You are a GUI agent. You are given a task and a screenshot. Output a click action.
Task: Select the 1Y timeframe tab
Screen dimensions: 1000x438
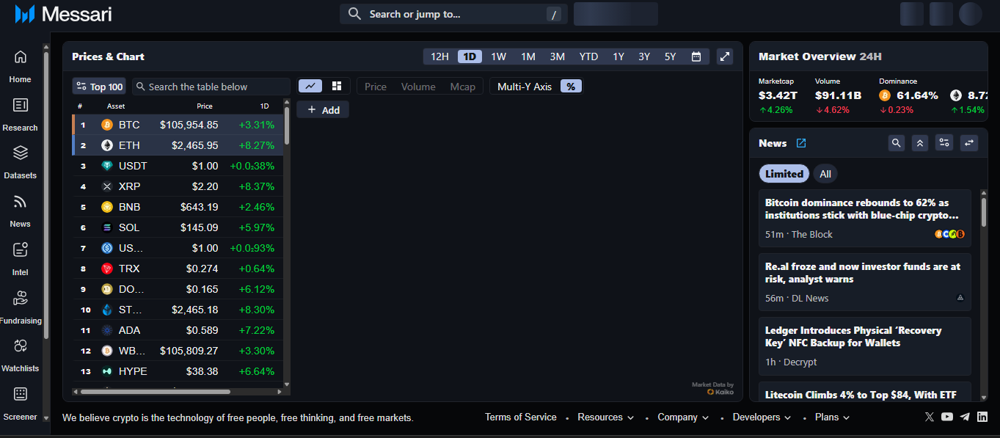click(618, 56)
